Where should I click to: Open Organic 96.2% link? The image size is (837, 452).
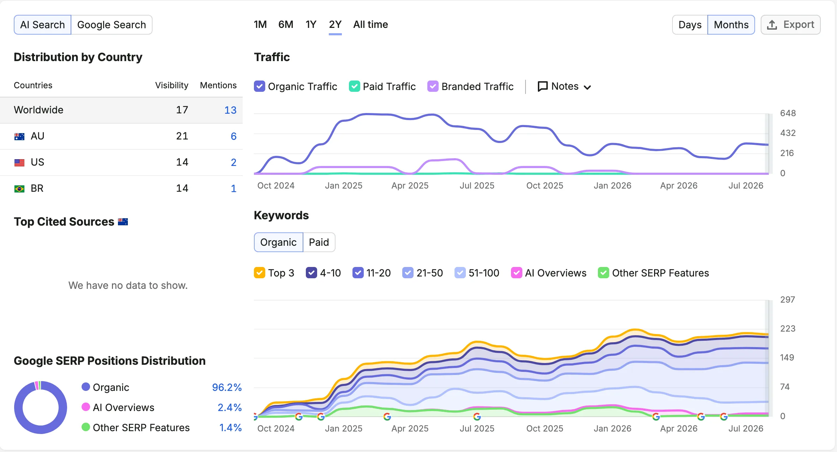227,387
